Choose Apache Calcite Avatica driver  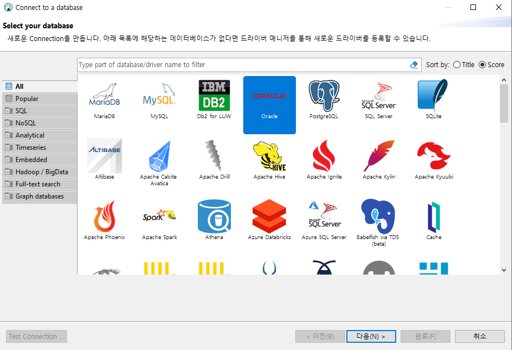159,156
